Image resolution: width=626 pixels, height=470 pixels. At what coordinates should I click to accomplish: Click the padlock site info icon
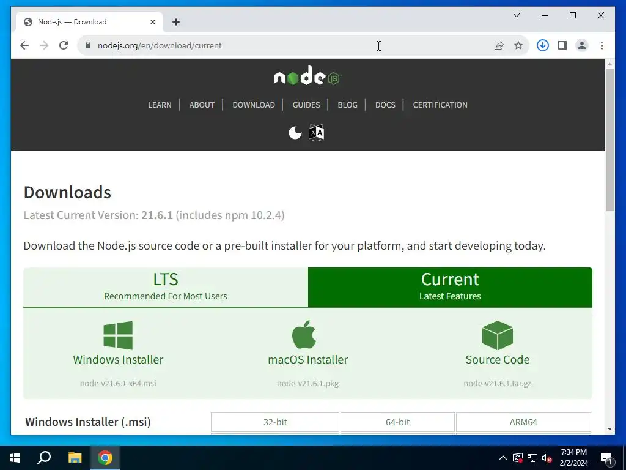pos(88,45)
